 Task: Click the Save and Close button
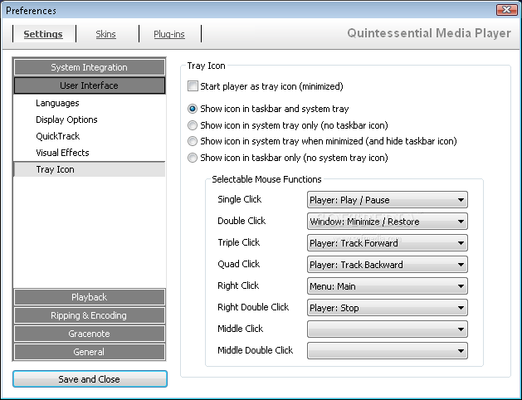[x=90, y=379]
